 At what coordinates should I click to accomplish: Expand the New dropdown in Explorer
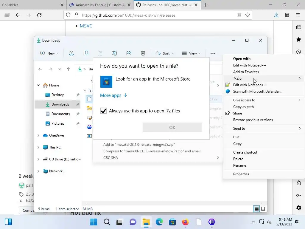point(49,53)
